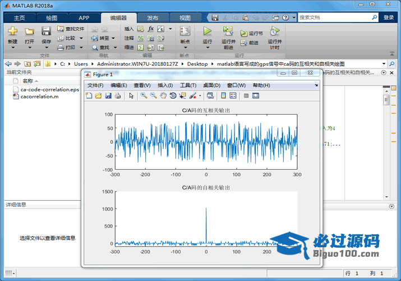Toggle Show Plot Tools and dock figure

(256, 96)
